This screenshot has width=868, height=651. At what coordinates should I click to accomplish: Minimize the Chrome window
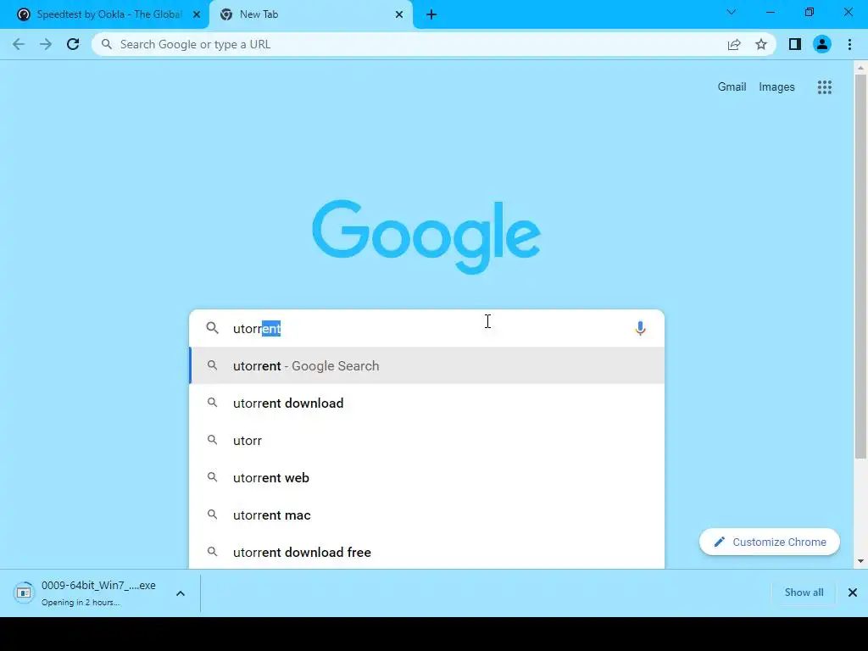point(770,12)
